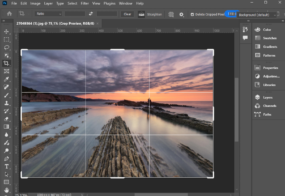285x196 pixels.
Task: Choose the Eyedropper tool
Action: (6, 79)
